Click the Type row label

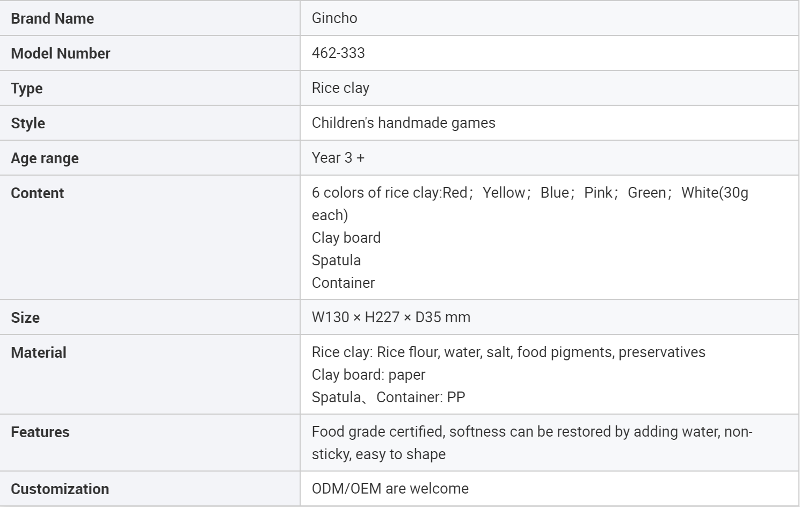coord(27,89)
